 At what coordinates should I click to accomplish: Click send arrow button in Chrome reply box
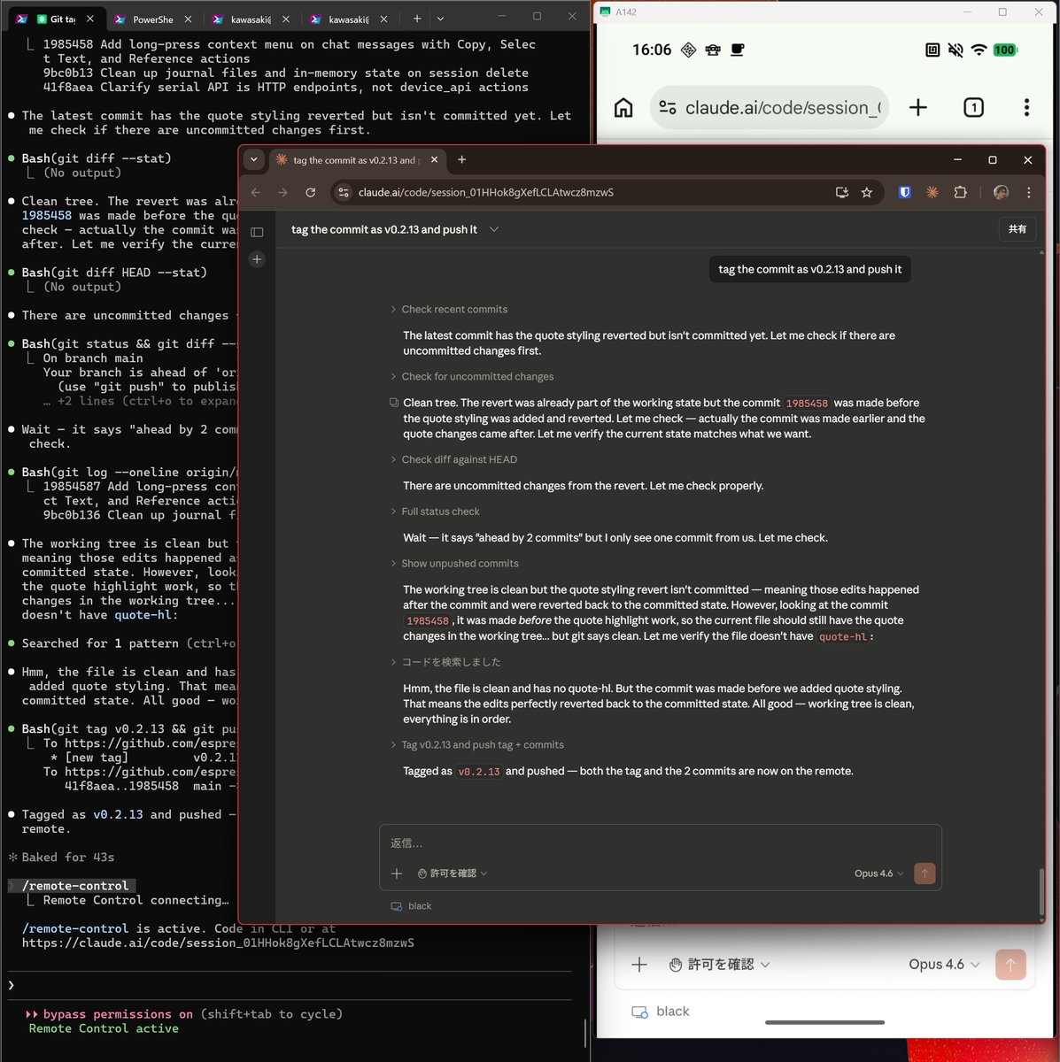click(925, 873)
